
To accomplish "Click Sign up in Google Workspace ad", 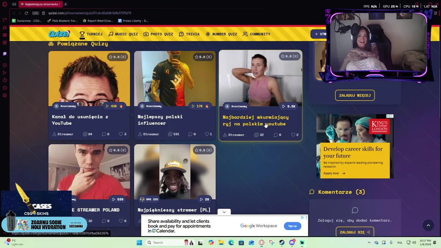I will (x=293, y=226).
